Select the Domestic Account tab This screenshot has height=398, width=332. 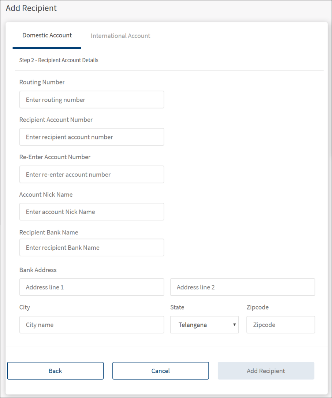[x=47, y=36]
